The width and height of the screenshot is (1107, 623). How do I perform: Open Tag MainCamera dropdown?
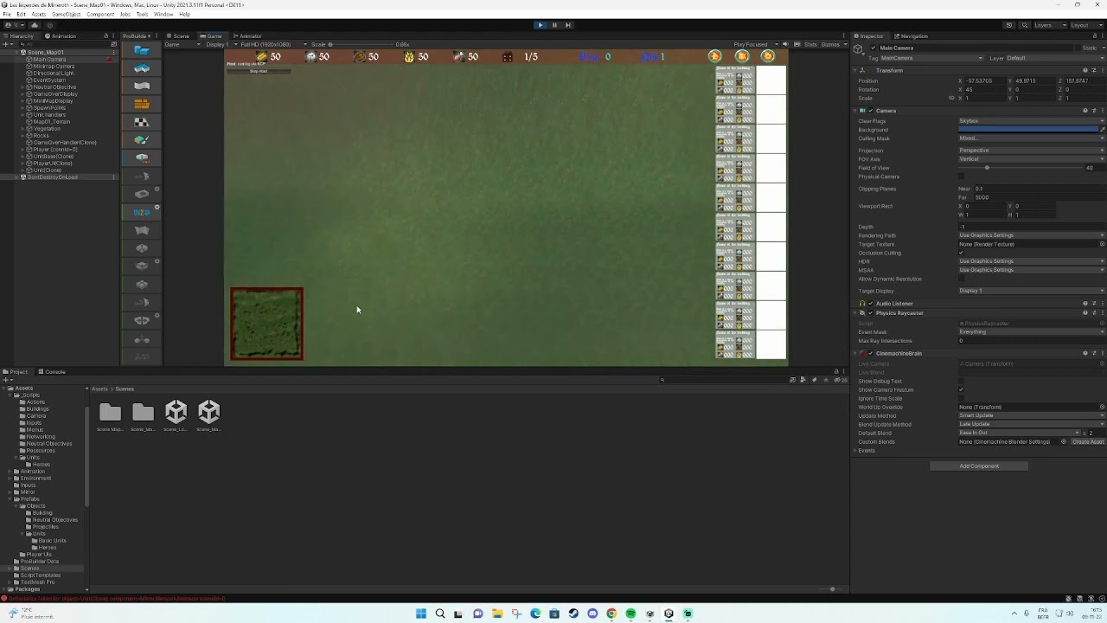931,58
